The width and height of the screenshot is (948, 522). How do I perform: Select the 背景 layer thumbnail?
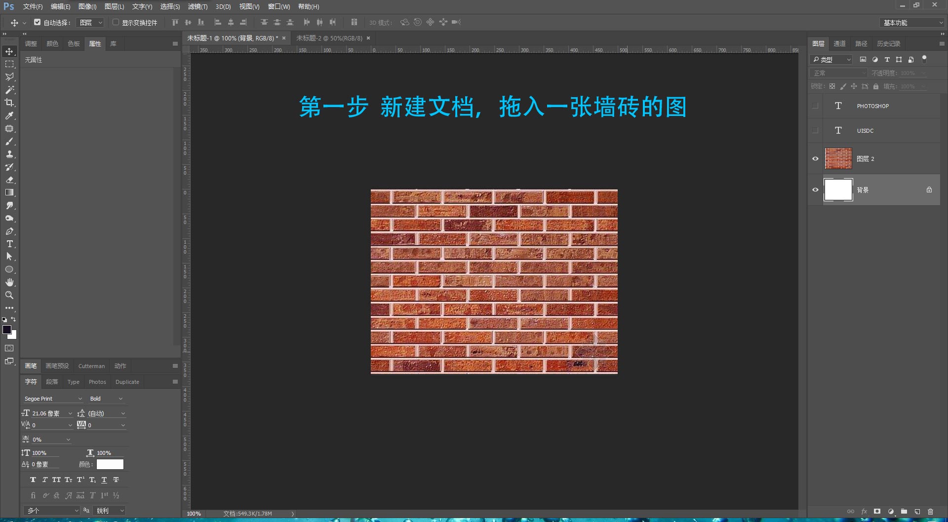coord(838,190)
